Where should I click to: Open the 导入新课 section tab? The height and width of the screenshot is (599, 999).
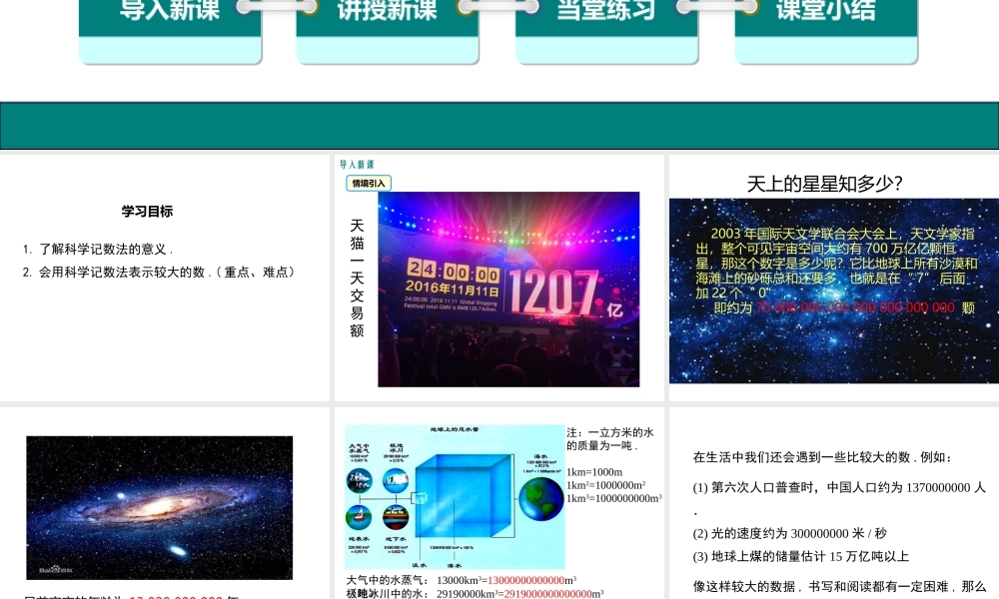pyautogui.click(x=170, y=30)
